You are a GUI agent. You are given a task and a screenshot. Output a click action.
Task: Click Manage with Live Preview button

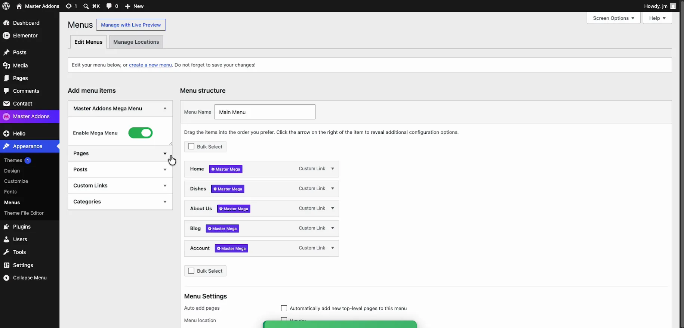click(x=131, y=25)
